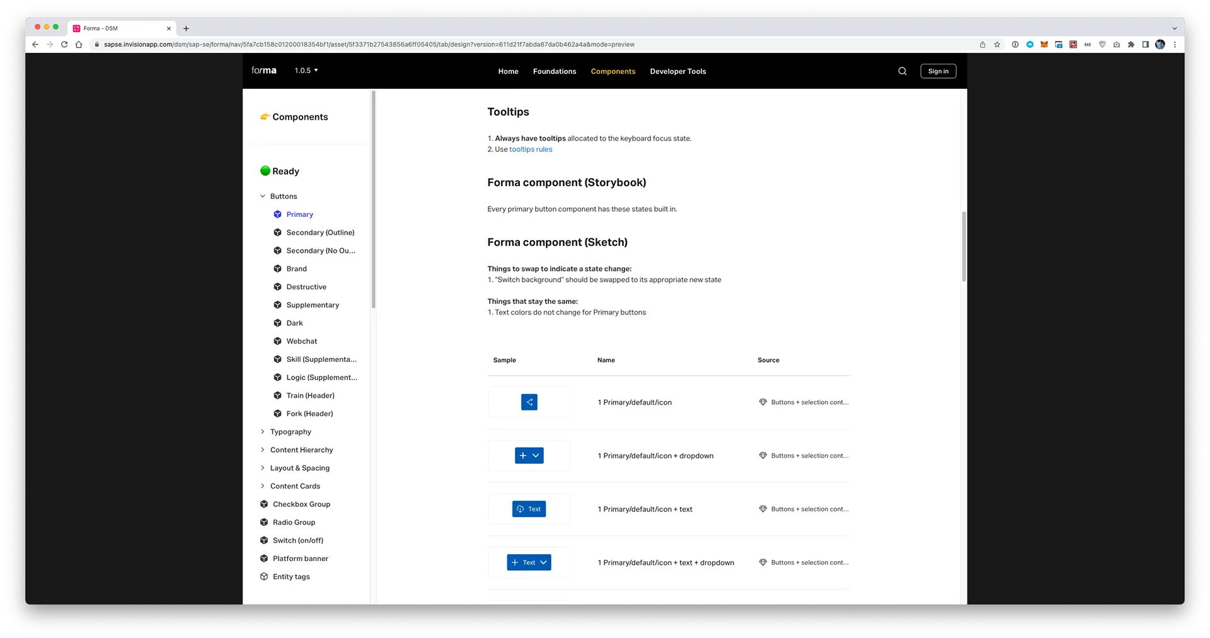Open the search icon in header
Screen dimensions: 1210x638
pyautogui.click(x=902, y=71)
